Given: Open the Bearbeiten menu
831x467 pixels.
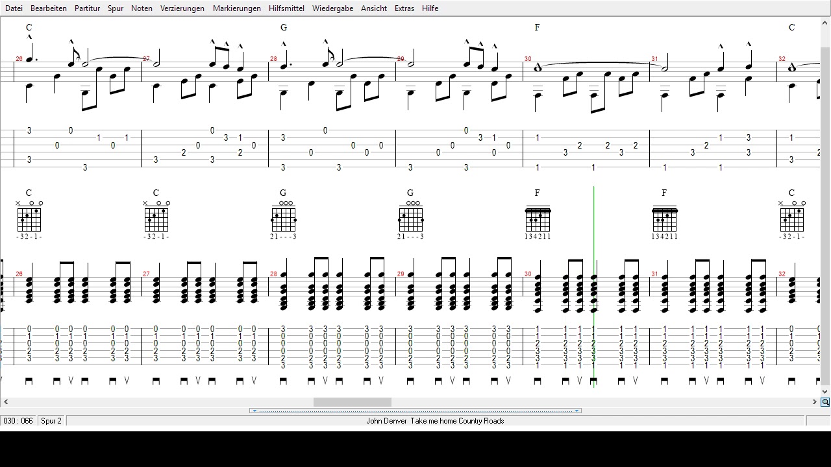Looking at the screenshot, I should [49, 8].
